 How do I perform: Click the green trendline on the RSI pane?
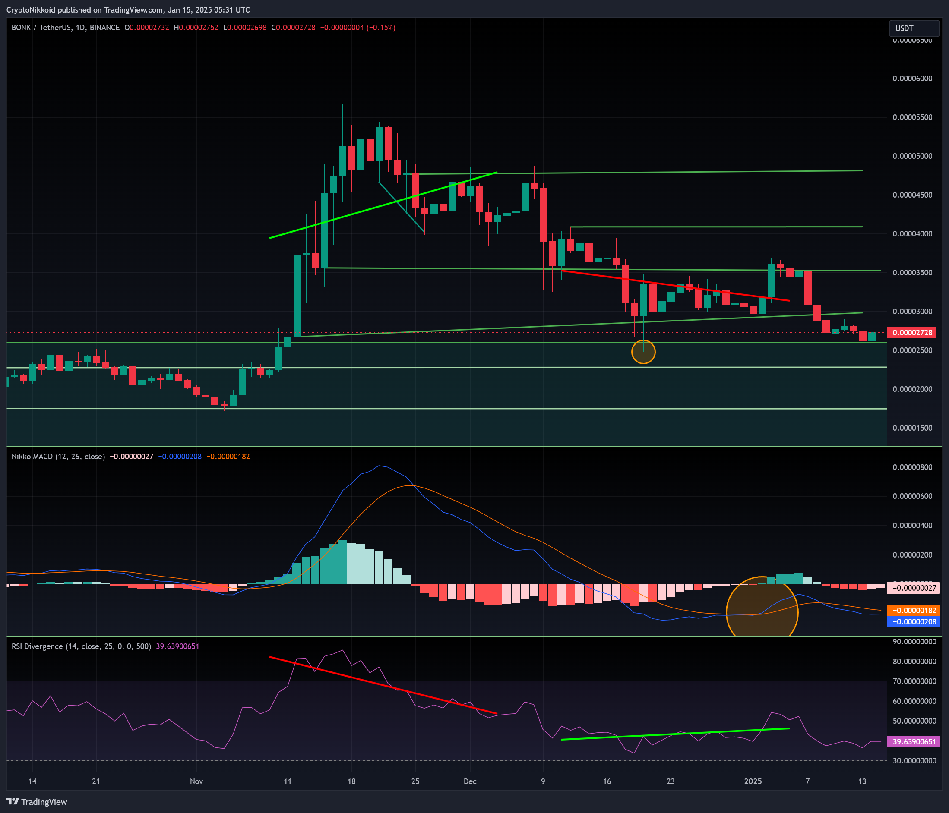(x=675, y=734)
